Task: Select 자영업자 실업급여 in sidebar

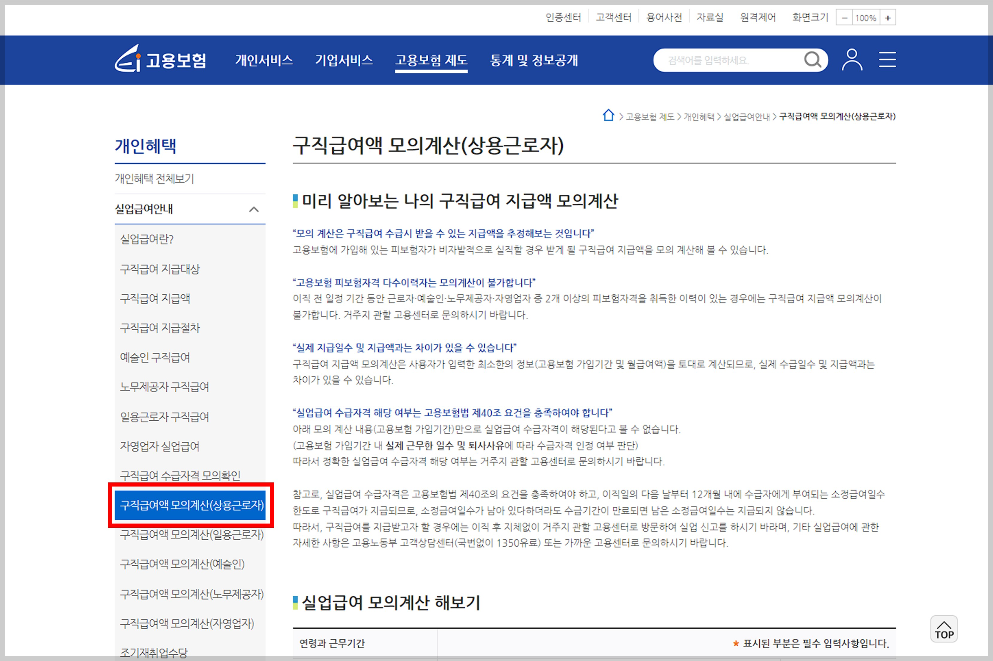Action: click(x=160, y=446)
